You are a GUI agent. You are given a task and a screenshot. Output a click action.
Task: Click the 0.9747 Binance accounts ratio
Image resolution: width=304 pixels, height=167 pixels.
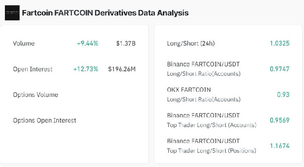[280, 69]
